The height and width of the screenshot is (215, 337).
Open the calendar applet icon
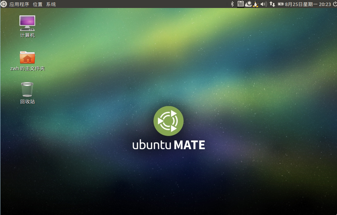point(240,4)
